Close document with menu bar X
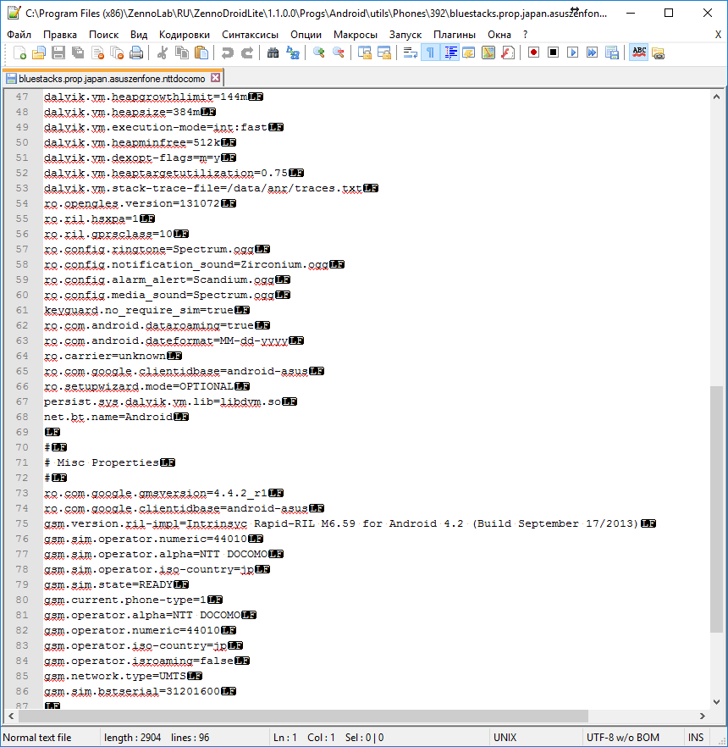This screenshot has width=728, height=747. tap(718, 35)
